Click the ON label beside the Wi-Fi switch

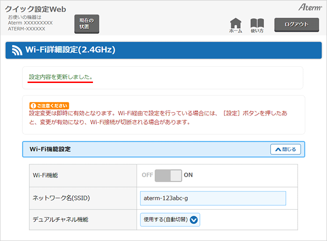pyautogui.click(x=188, y=175)
